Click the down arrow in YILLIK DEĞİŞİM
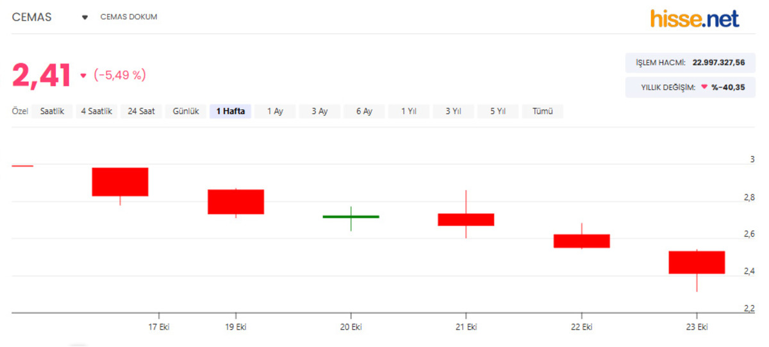 704,87
